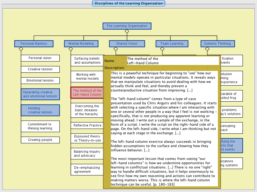Image resolution: width=257 pixels, height=192 pixels.
Task: Select the highlighted Left-Hand Column node
Action: pos(87,93)
